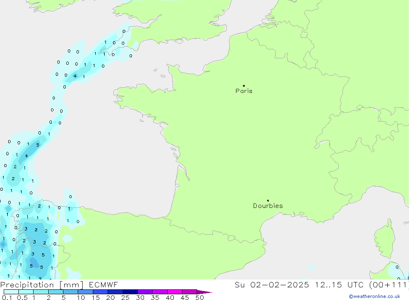409x300 pixels.
Task: Click the 25–30 mm dark navy swatch
Action: point(130,292)
